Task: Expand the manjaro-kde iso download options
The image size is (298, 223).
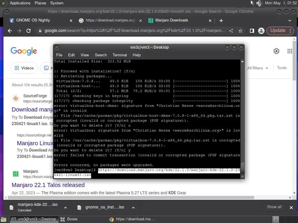Action: tap(65, 208)
